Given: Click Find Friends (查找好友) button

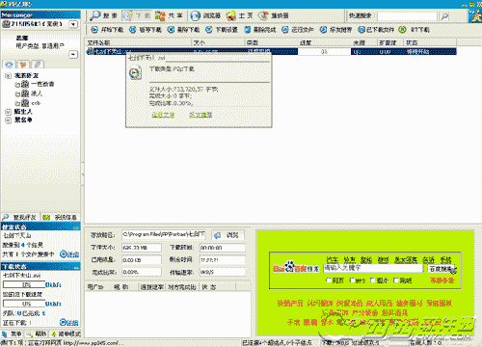Looking at the screenshot, I should [x=19, y=217].
